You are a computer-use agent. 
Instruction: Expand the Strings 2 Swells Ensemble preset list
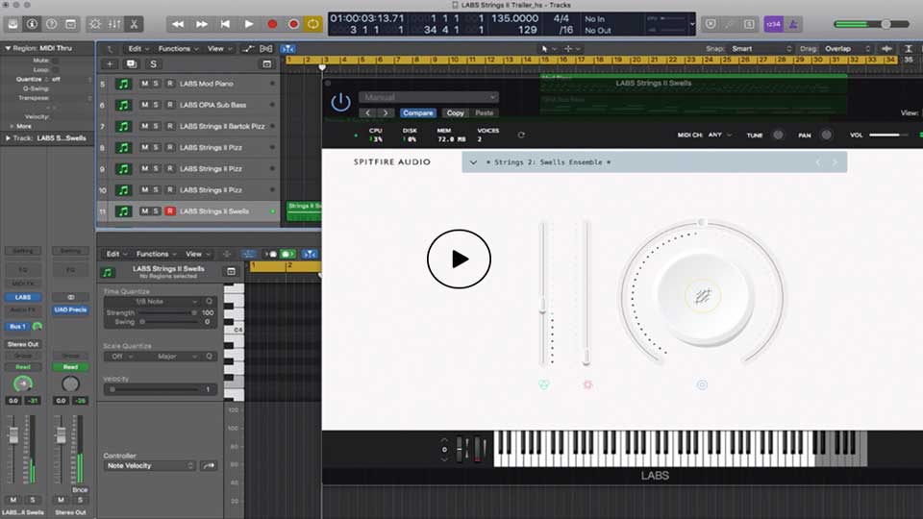(x=474, y=162)
